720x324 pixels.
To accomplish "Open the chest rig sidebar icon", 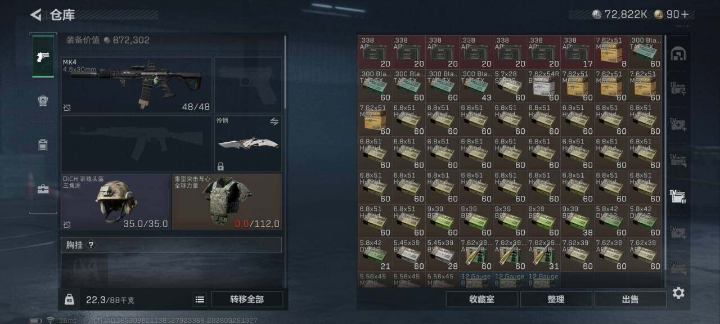I will pos(43,145).
